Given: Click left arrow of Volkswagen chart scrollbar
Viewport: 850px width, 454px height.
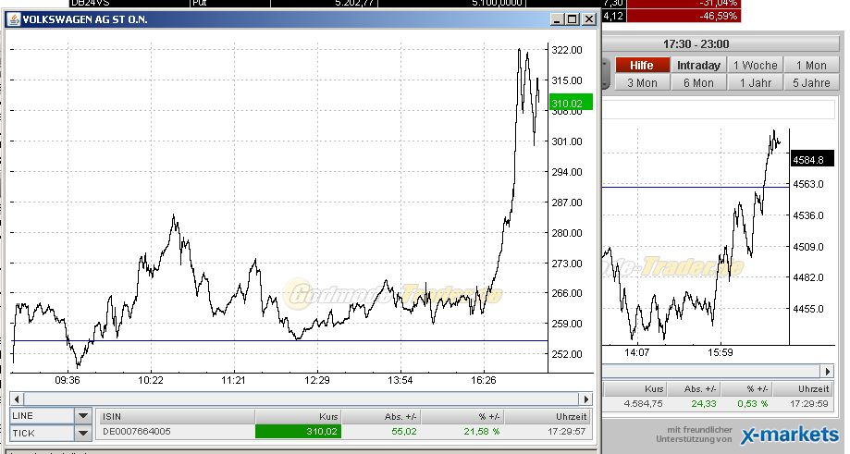Looking at the screenshot, I should [x=17, y=399].
